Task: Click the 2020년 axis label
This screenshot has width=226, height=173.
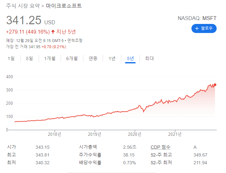Action: click(135, 134)
